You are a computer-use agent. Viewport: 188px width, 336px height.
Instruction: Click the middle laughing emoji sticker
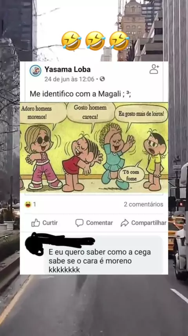click(x=96, y=41)
